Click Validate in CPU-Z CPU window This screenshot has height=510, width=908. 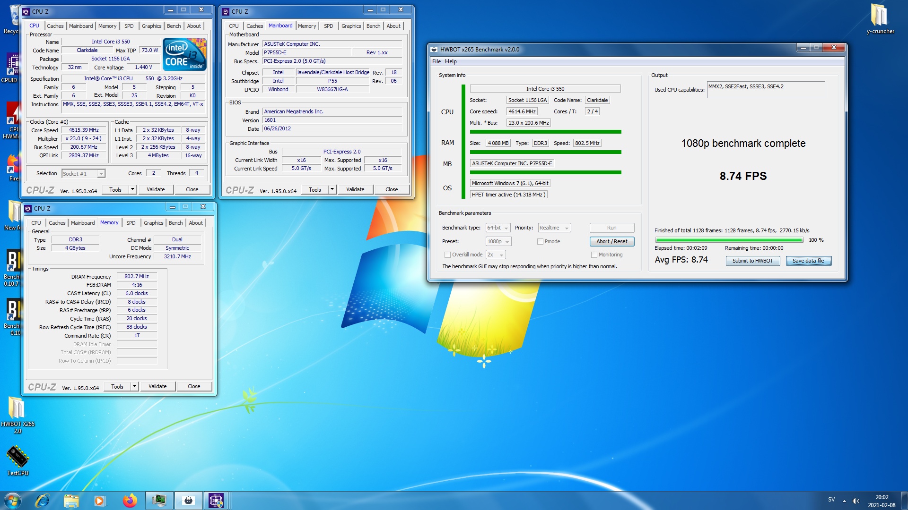156,189
